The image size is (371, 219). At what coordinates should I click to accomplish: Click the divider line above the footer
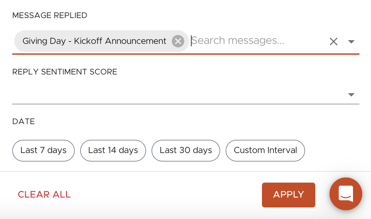[x=185, y=171]
